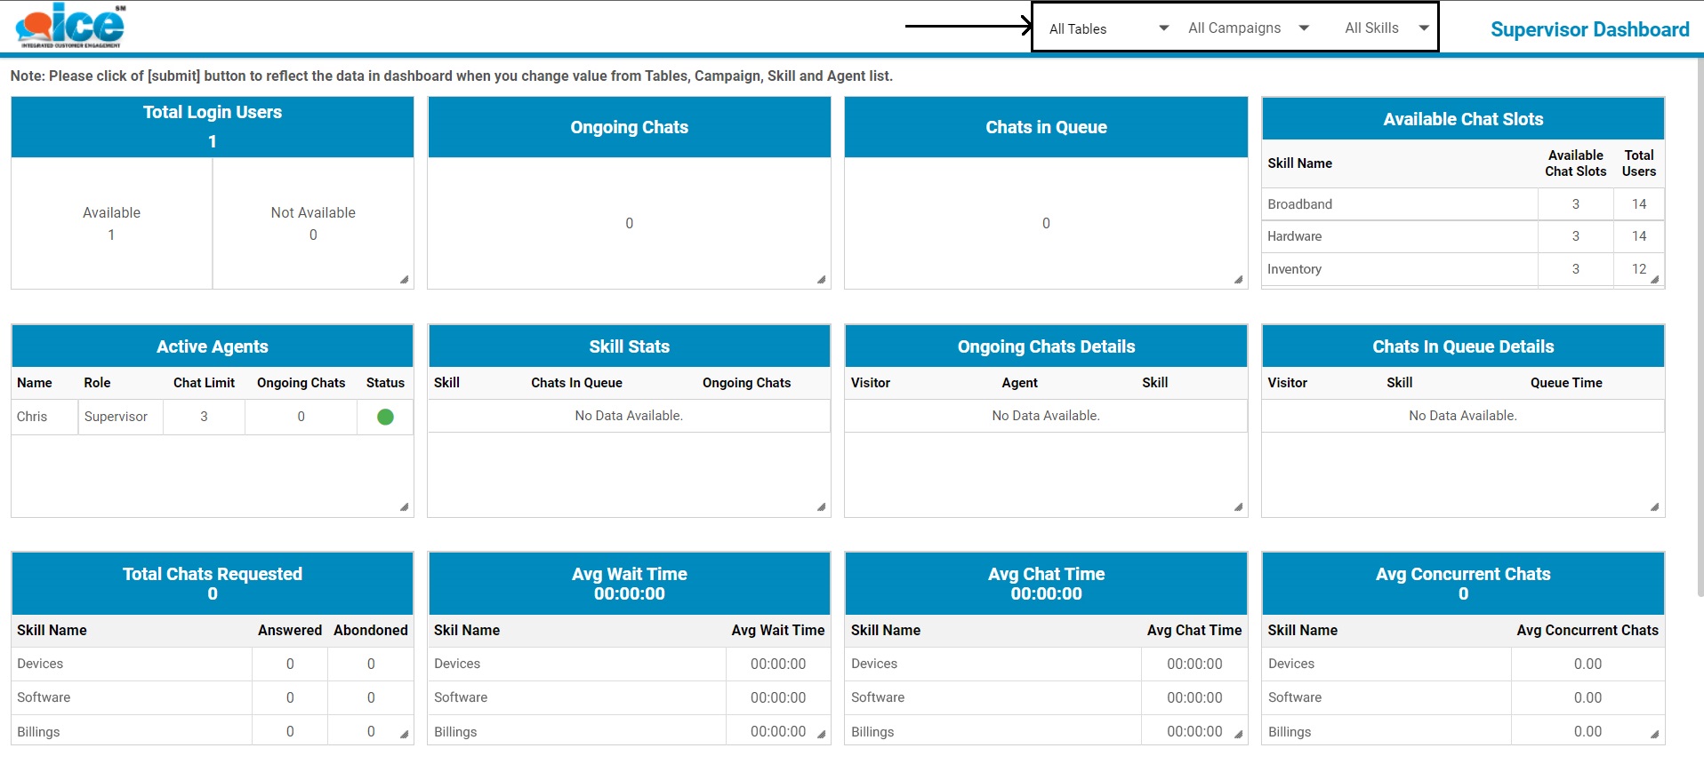Click the Supervisor Dashboard title
Screen dimensions: 1704x764
click(1589, 29)
